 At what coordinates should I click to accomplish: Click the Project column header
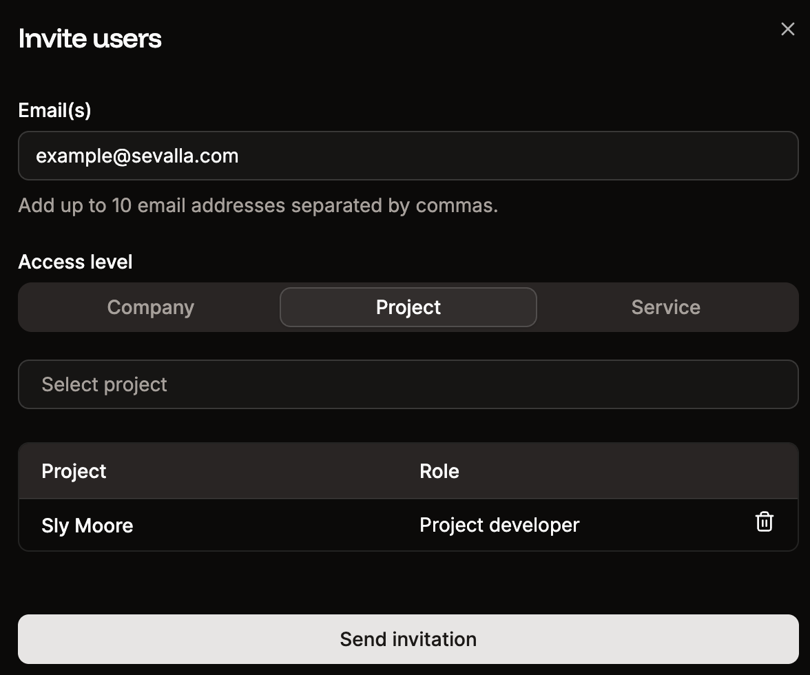click(74, 471)
